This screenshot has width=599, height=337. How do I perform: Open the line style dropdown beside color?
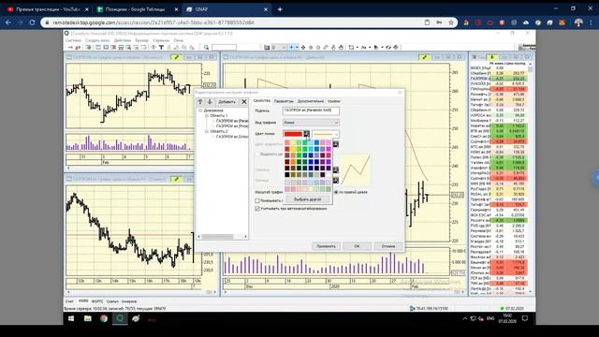coord(326,134)
